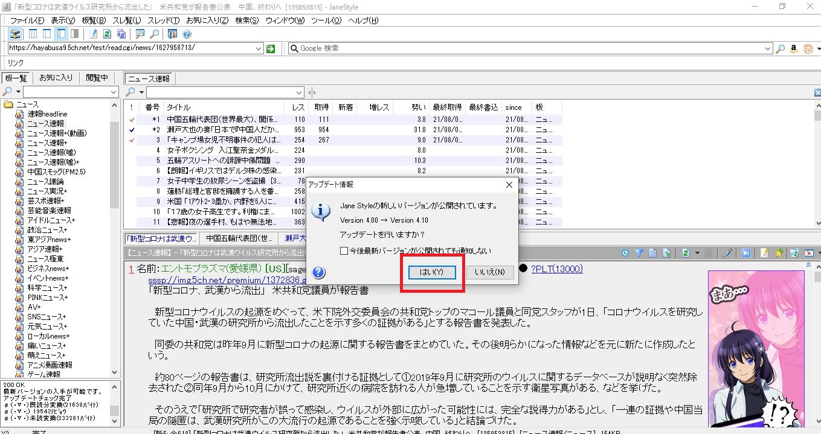Image resolution: width=821 pixels, height=434 pixels.
Task: Select the 速報headline board in tree
Action: pyautogui.click(x=47, y=114)
